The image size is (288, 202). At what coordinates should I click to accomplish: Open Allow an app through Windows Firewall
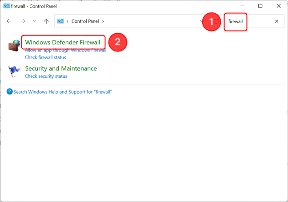click(66, 50)
